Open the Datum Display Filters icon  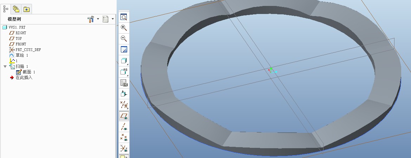pos(124,105)
